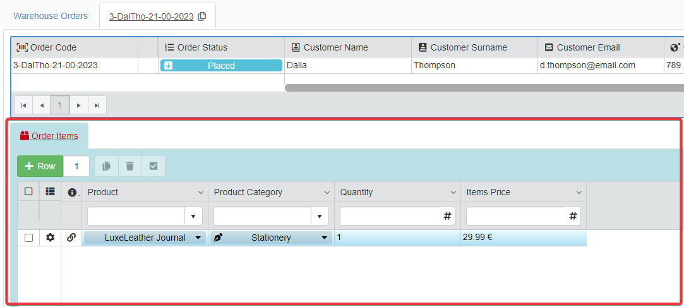
Task: Click the trash delete icon in toolbar
Action: [129, 166]
